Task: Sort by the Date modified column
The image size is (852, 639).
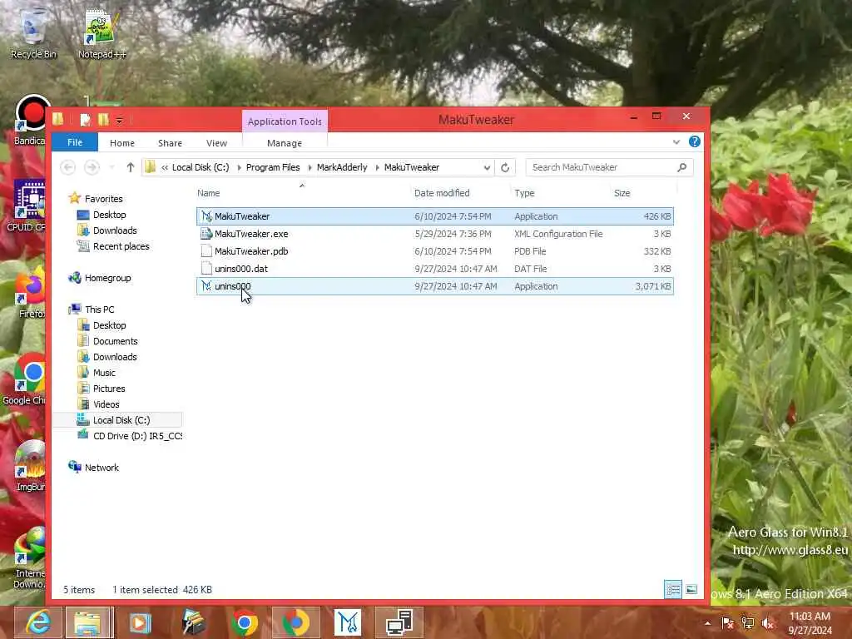Action: (x=442, y=193)
